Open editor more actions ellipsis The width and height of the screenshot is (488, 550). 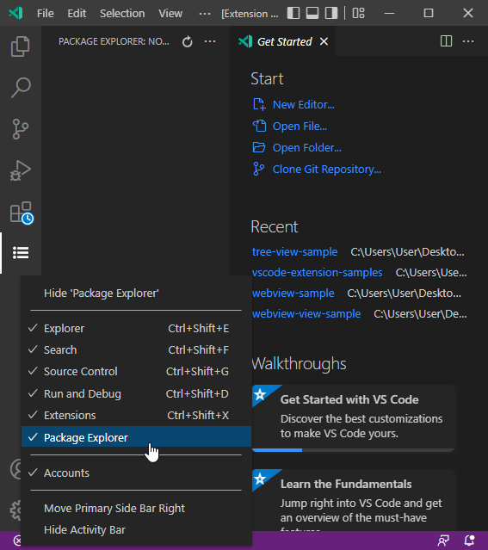tap(468, 41)
